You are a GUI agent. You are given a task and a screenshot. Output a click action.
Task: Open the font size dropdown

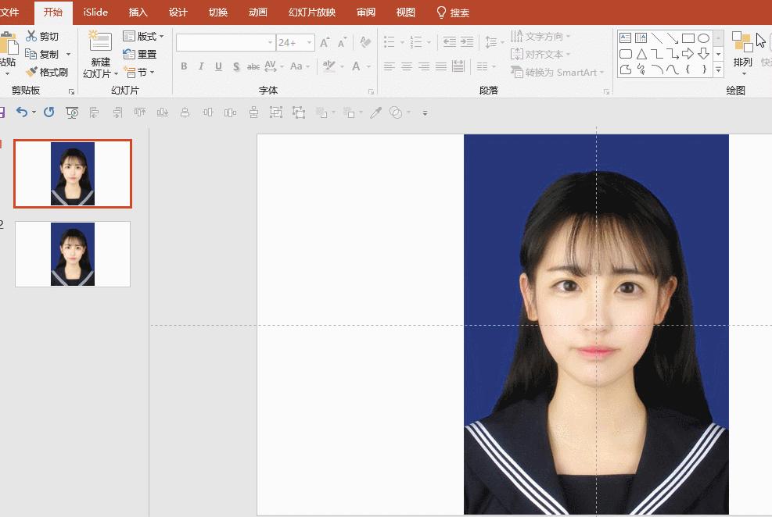tap(308, 41)
